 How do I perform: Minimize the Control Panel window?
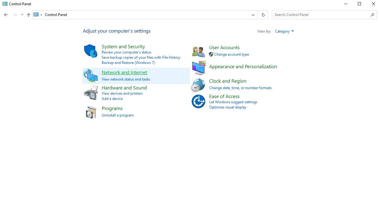[x=345, y=4]
